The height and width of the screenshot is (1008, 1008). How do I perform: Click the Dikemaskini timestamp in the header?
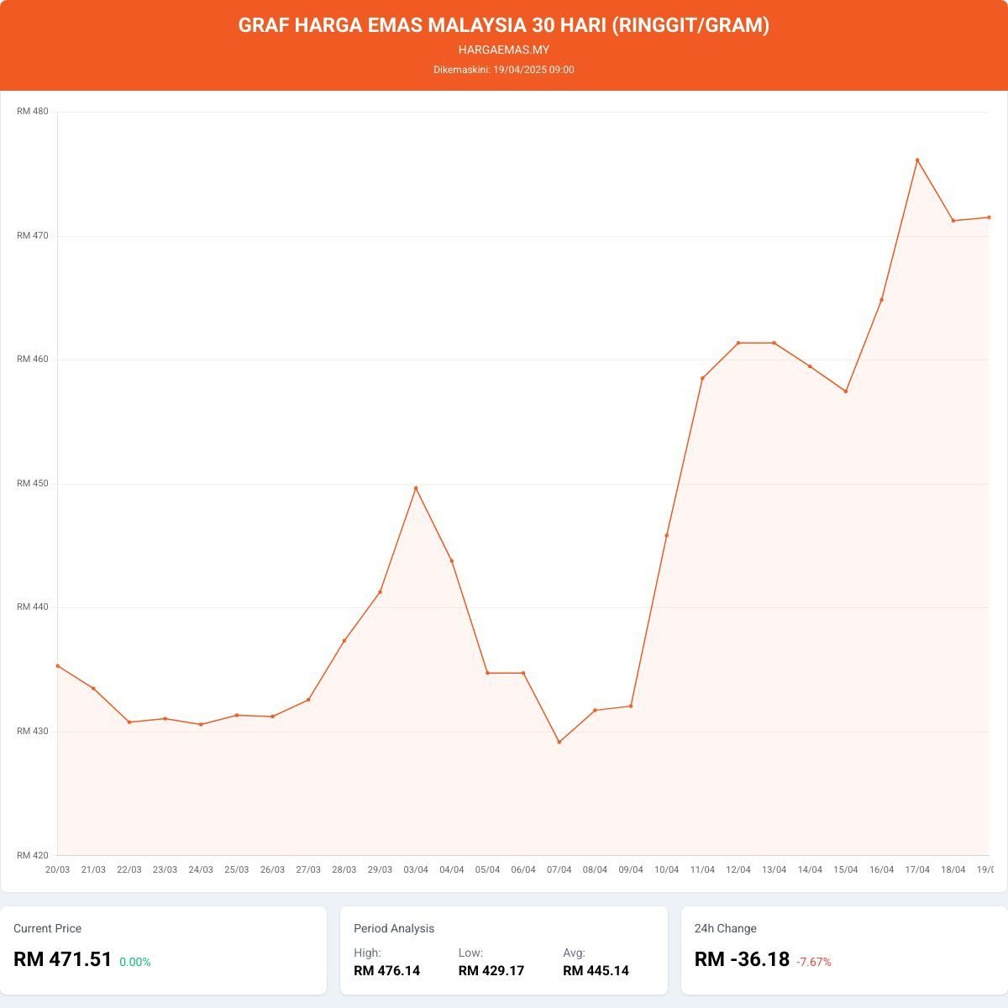click(x=504, y=70)
